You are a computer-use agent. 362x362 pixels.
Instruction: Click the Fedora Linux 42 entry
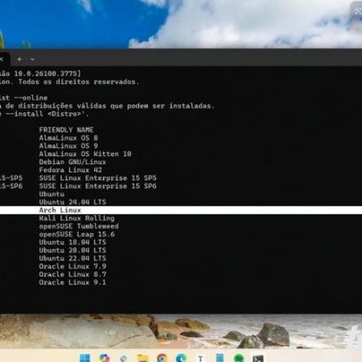tap(70, 170)
